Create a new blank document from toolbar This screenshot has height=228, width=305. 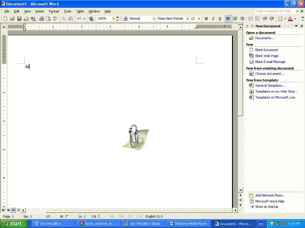(5, 19)
